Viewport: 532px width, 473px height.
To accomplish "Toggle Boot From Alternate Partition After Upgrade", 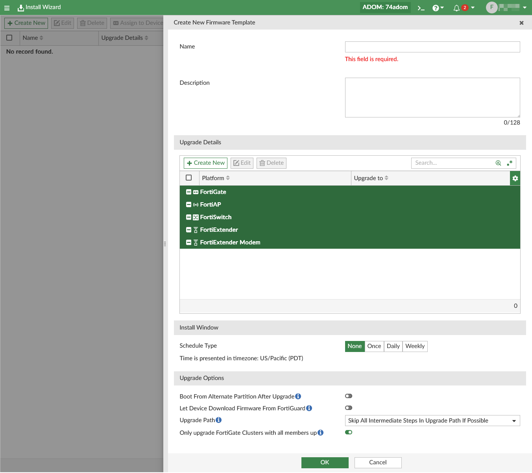I will pyautogui.click(x=349, y=396).
